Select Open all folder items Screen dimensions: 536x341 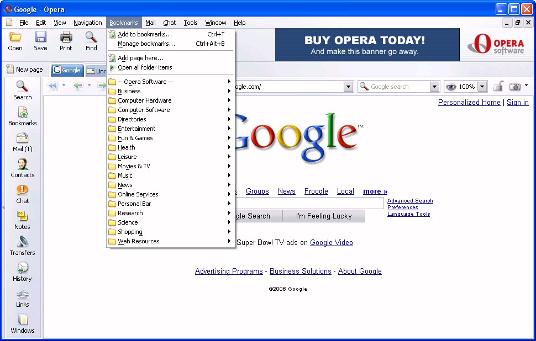pos(170,67)
